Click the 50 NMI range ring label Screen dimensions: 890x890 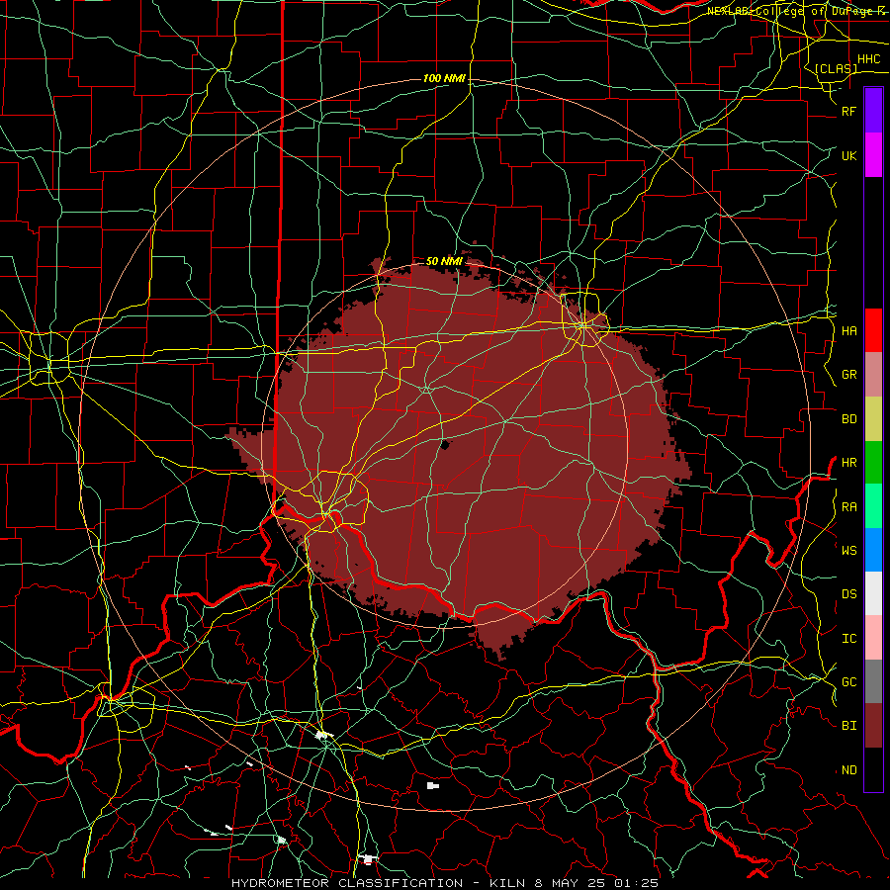coord(444,261)
